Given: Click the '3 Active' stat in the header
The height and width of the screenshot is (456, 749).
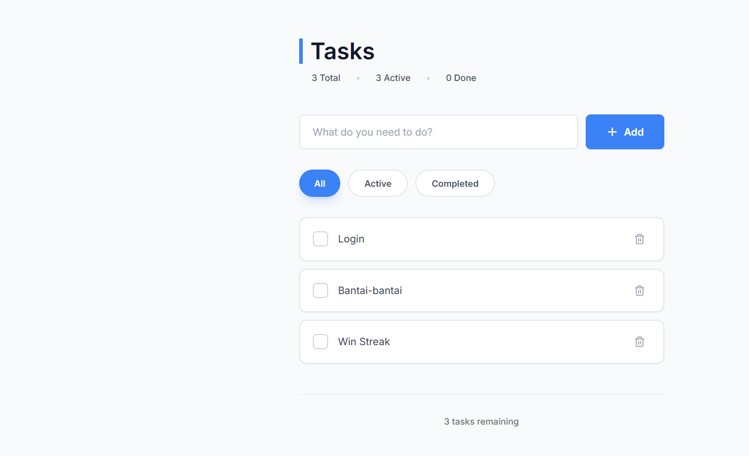Looking at the screenshot, I should [x=393, y=78].
